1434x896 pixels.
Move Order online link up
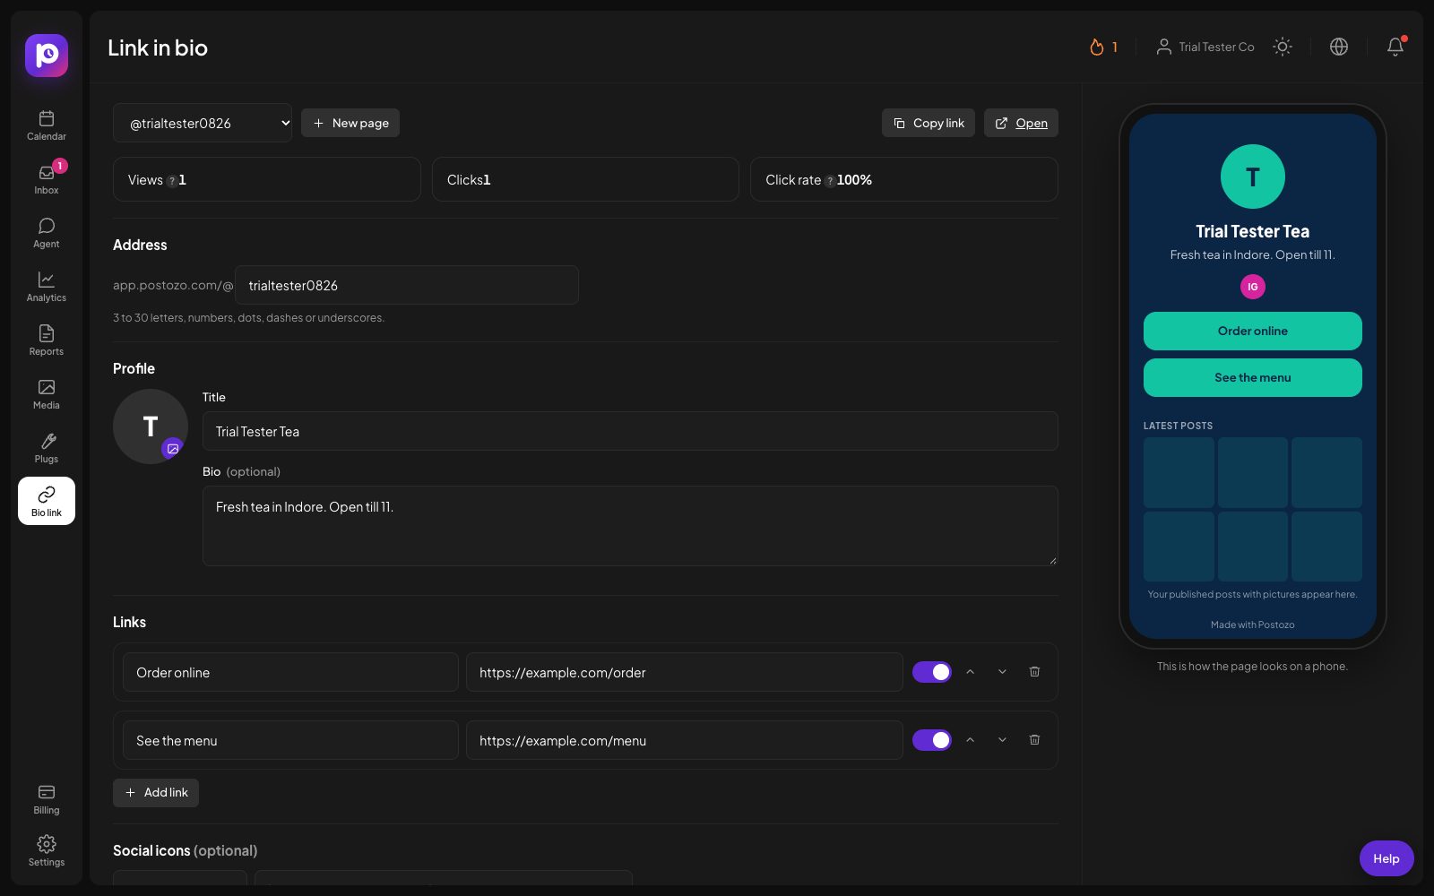(x=970, y=672)
